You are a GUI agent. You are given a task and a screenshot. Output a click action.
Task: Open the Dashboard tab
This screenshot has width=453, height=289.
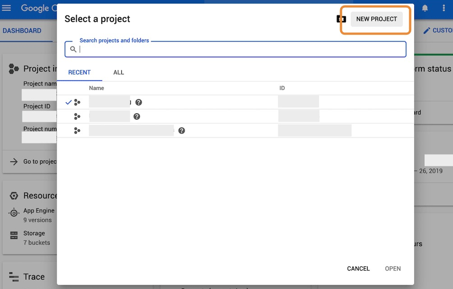[22, 31]
